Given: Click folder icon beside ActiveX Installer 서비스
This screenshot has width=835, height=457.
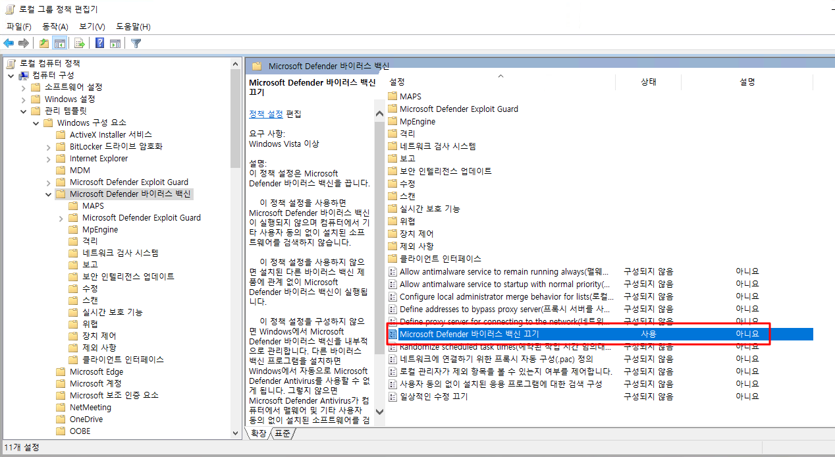Looking at the screenshot, I should pos(61,134).
